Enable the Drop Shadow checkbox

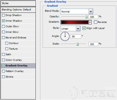3,15
